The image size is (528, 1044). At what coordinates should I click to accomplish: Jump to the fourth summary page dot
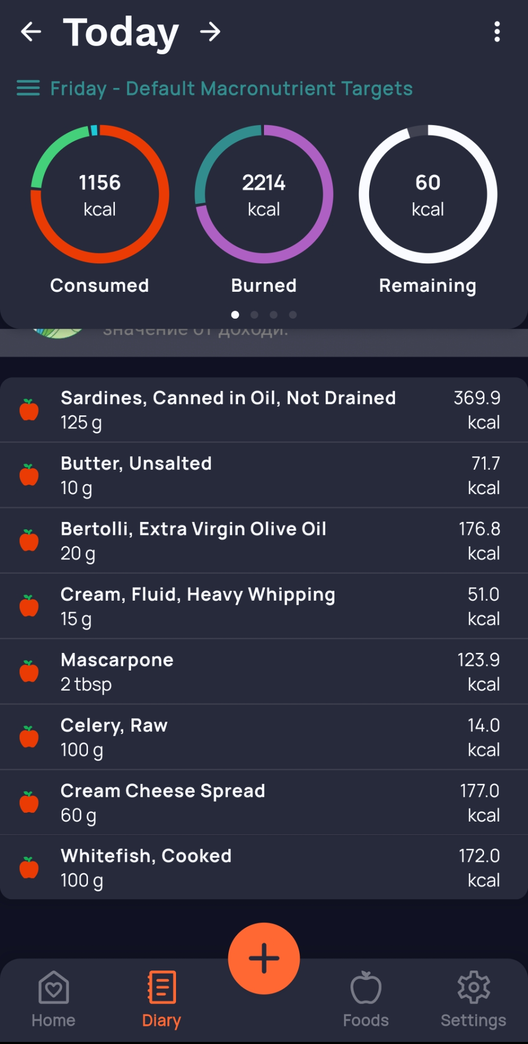pos(293,315)
